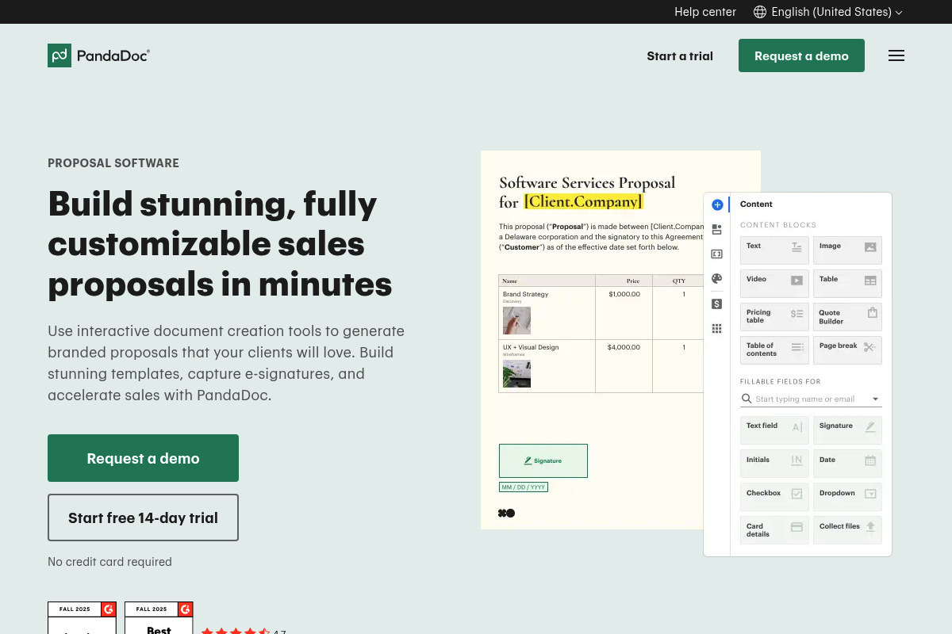Image resolution: width=952 pixels, height=634 pixels.
Task: Add a Dropdown fillable field
Action: (847, 496)
